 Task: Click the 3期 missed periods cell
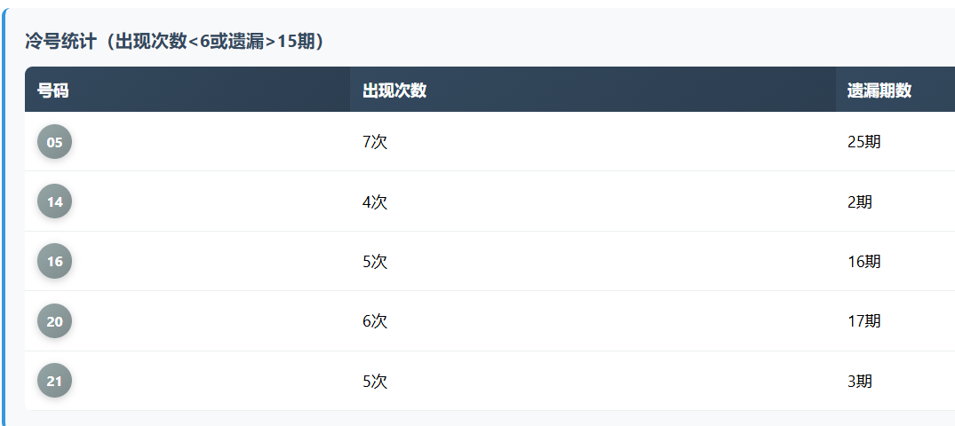coord(859,381)
